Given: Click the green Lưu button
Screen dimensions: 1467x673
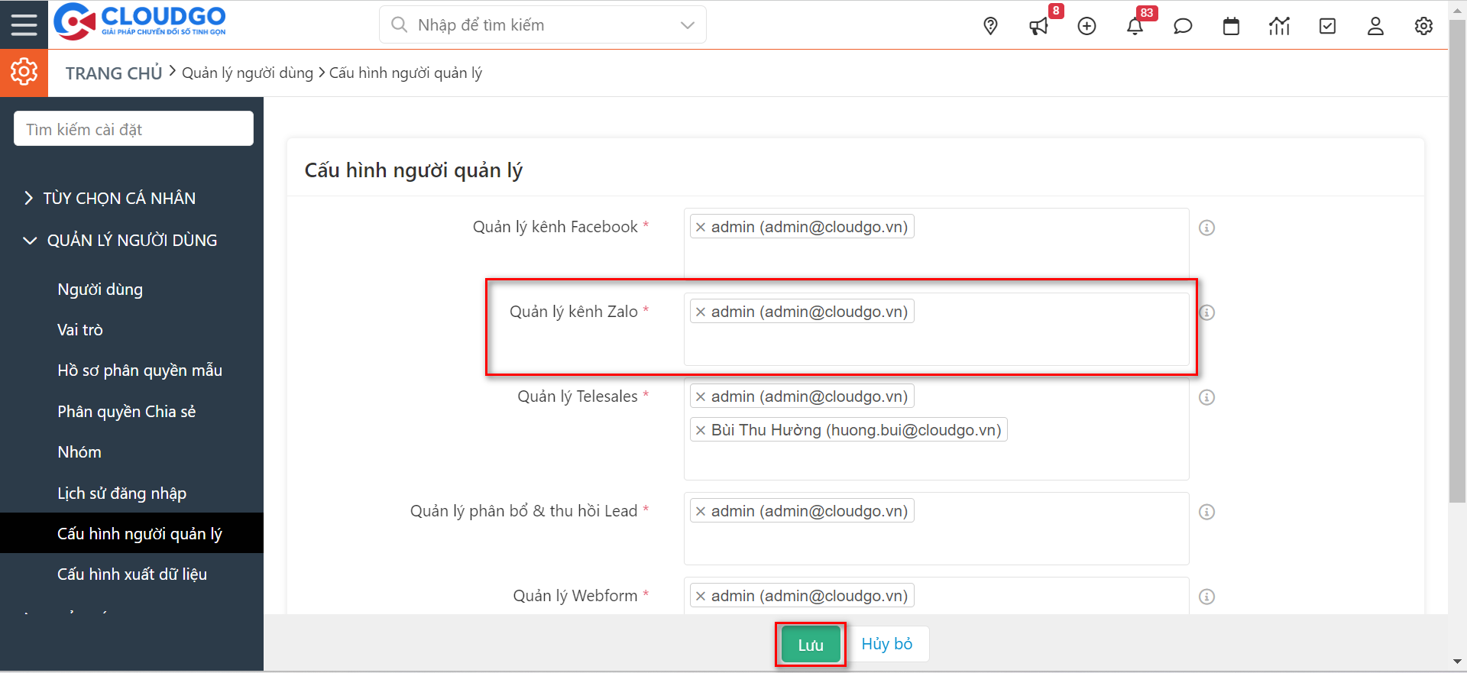Looking at the screenshot, I should point(810,645).
